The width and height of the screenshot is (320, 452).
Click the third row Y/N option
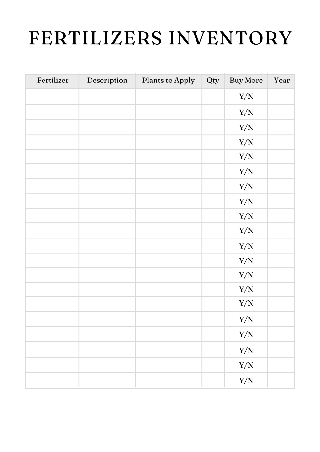246,127
